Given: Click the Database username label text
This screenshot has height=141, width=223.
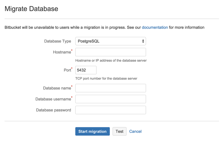Looking at the screenshot, I should [53, 99].
